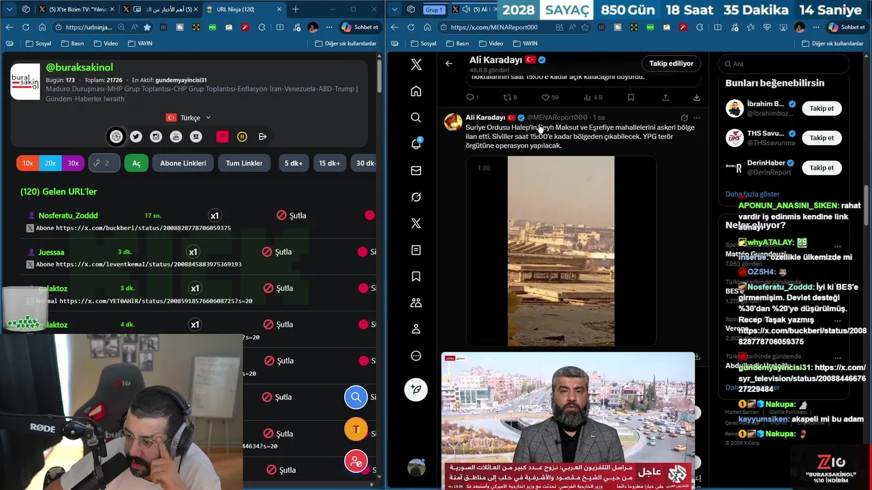Go to X Home in sidebar
This screenshot has height=490, width=872.
pos(416,91)
